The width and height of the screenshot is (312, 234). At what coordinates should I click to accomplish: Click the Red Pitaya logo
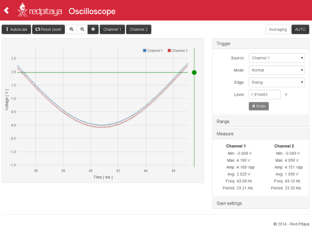tap(40, 10)
